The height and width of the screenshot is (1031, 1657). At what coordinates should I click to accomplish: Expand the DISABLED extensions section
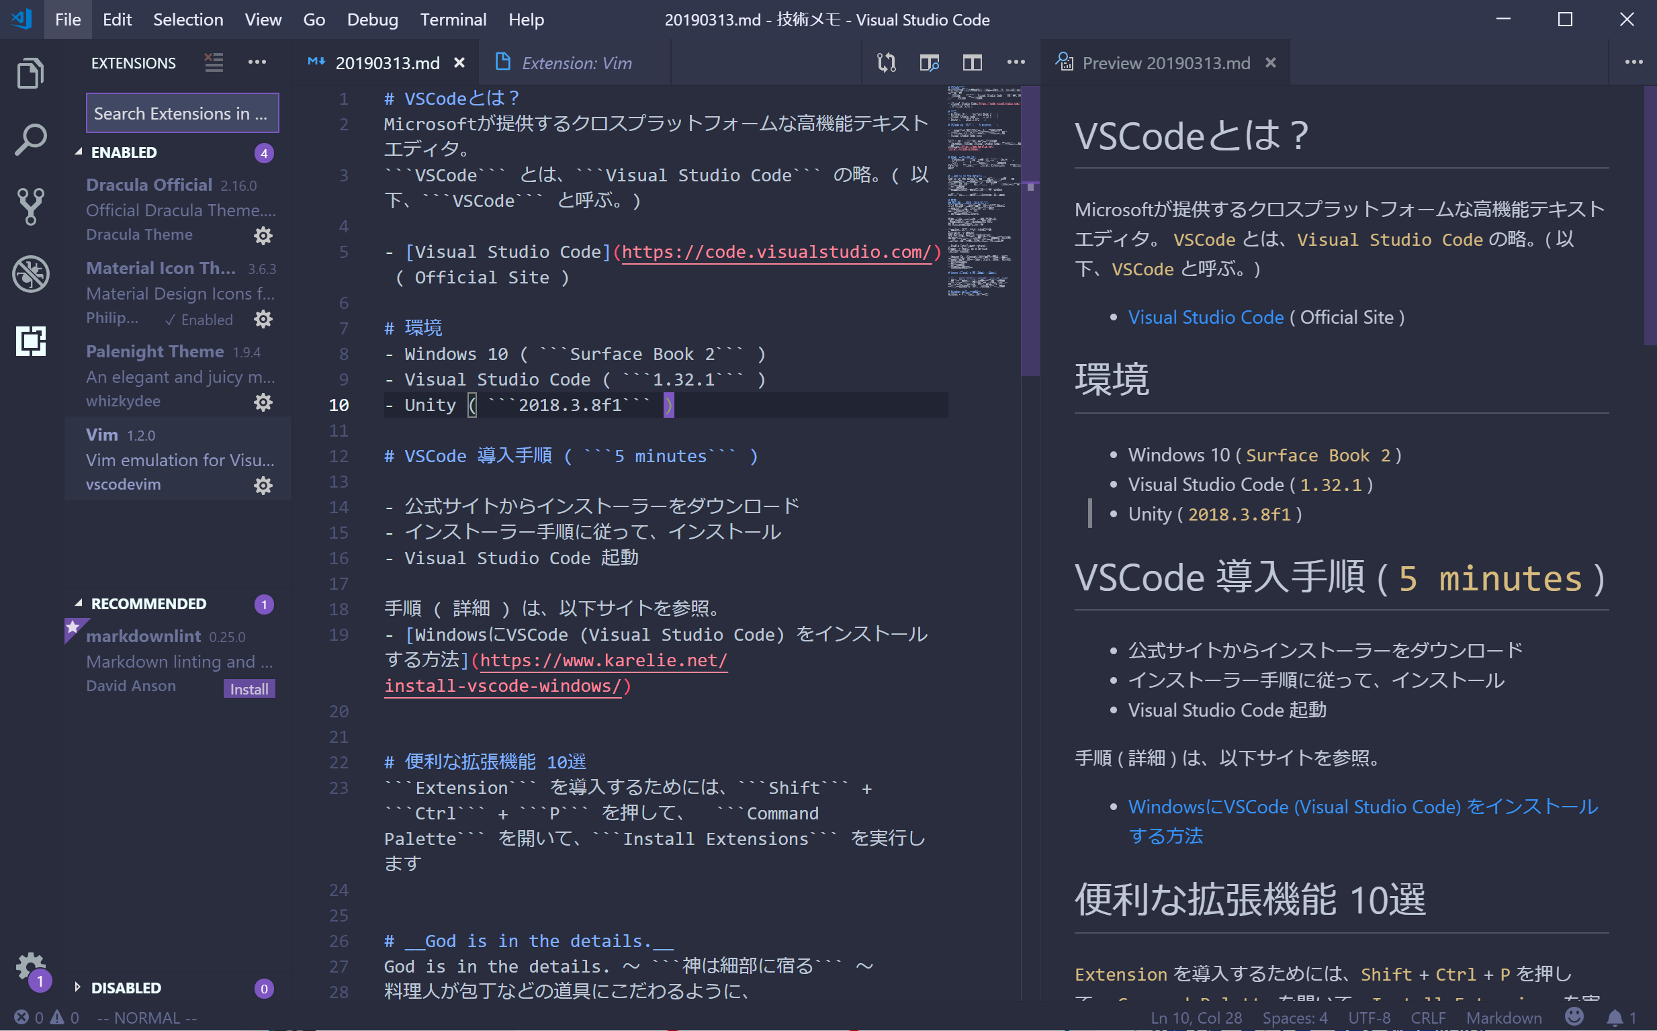(x=77, y=987)
